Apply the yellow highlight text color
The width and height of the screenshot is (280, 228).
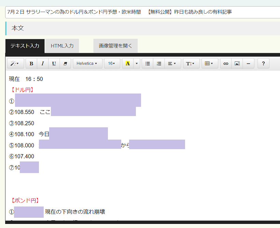click(x=128, y=63)
